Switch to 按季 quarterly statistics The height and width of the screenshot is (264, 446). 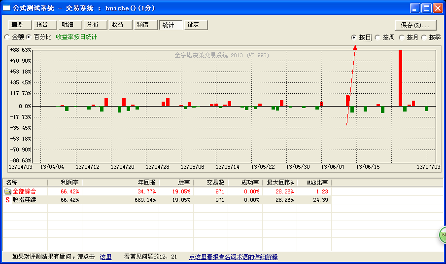tap(424, 38)
